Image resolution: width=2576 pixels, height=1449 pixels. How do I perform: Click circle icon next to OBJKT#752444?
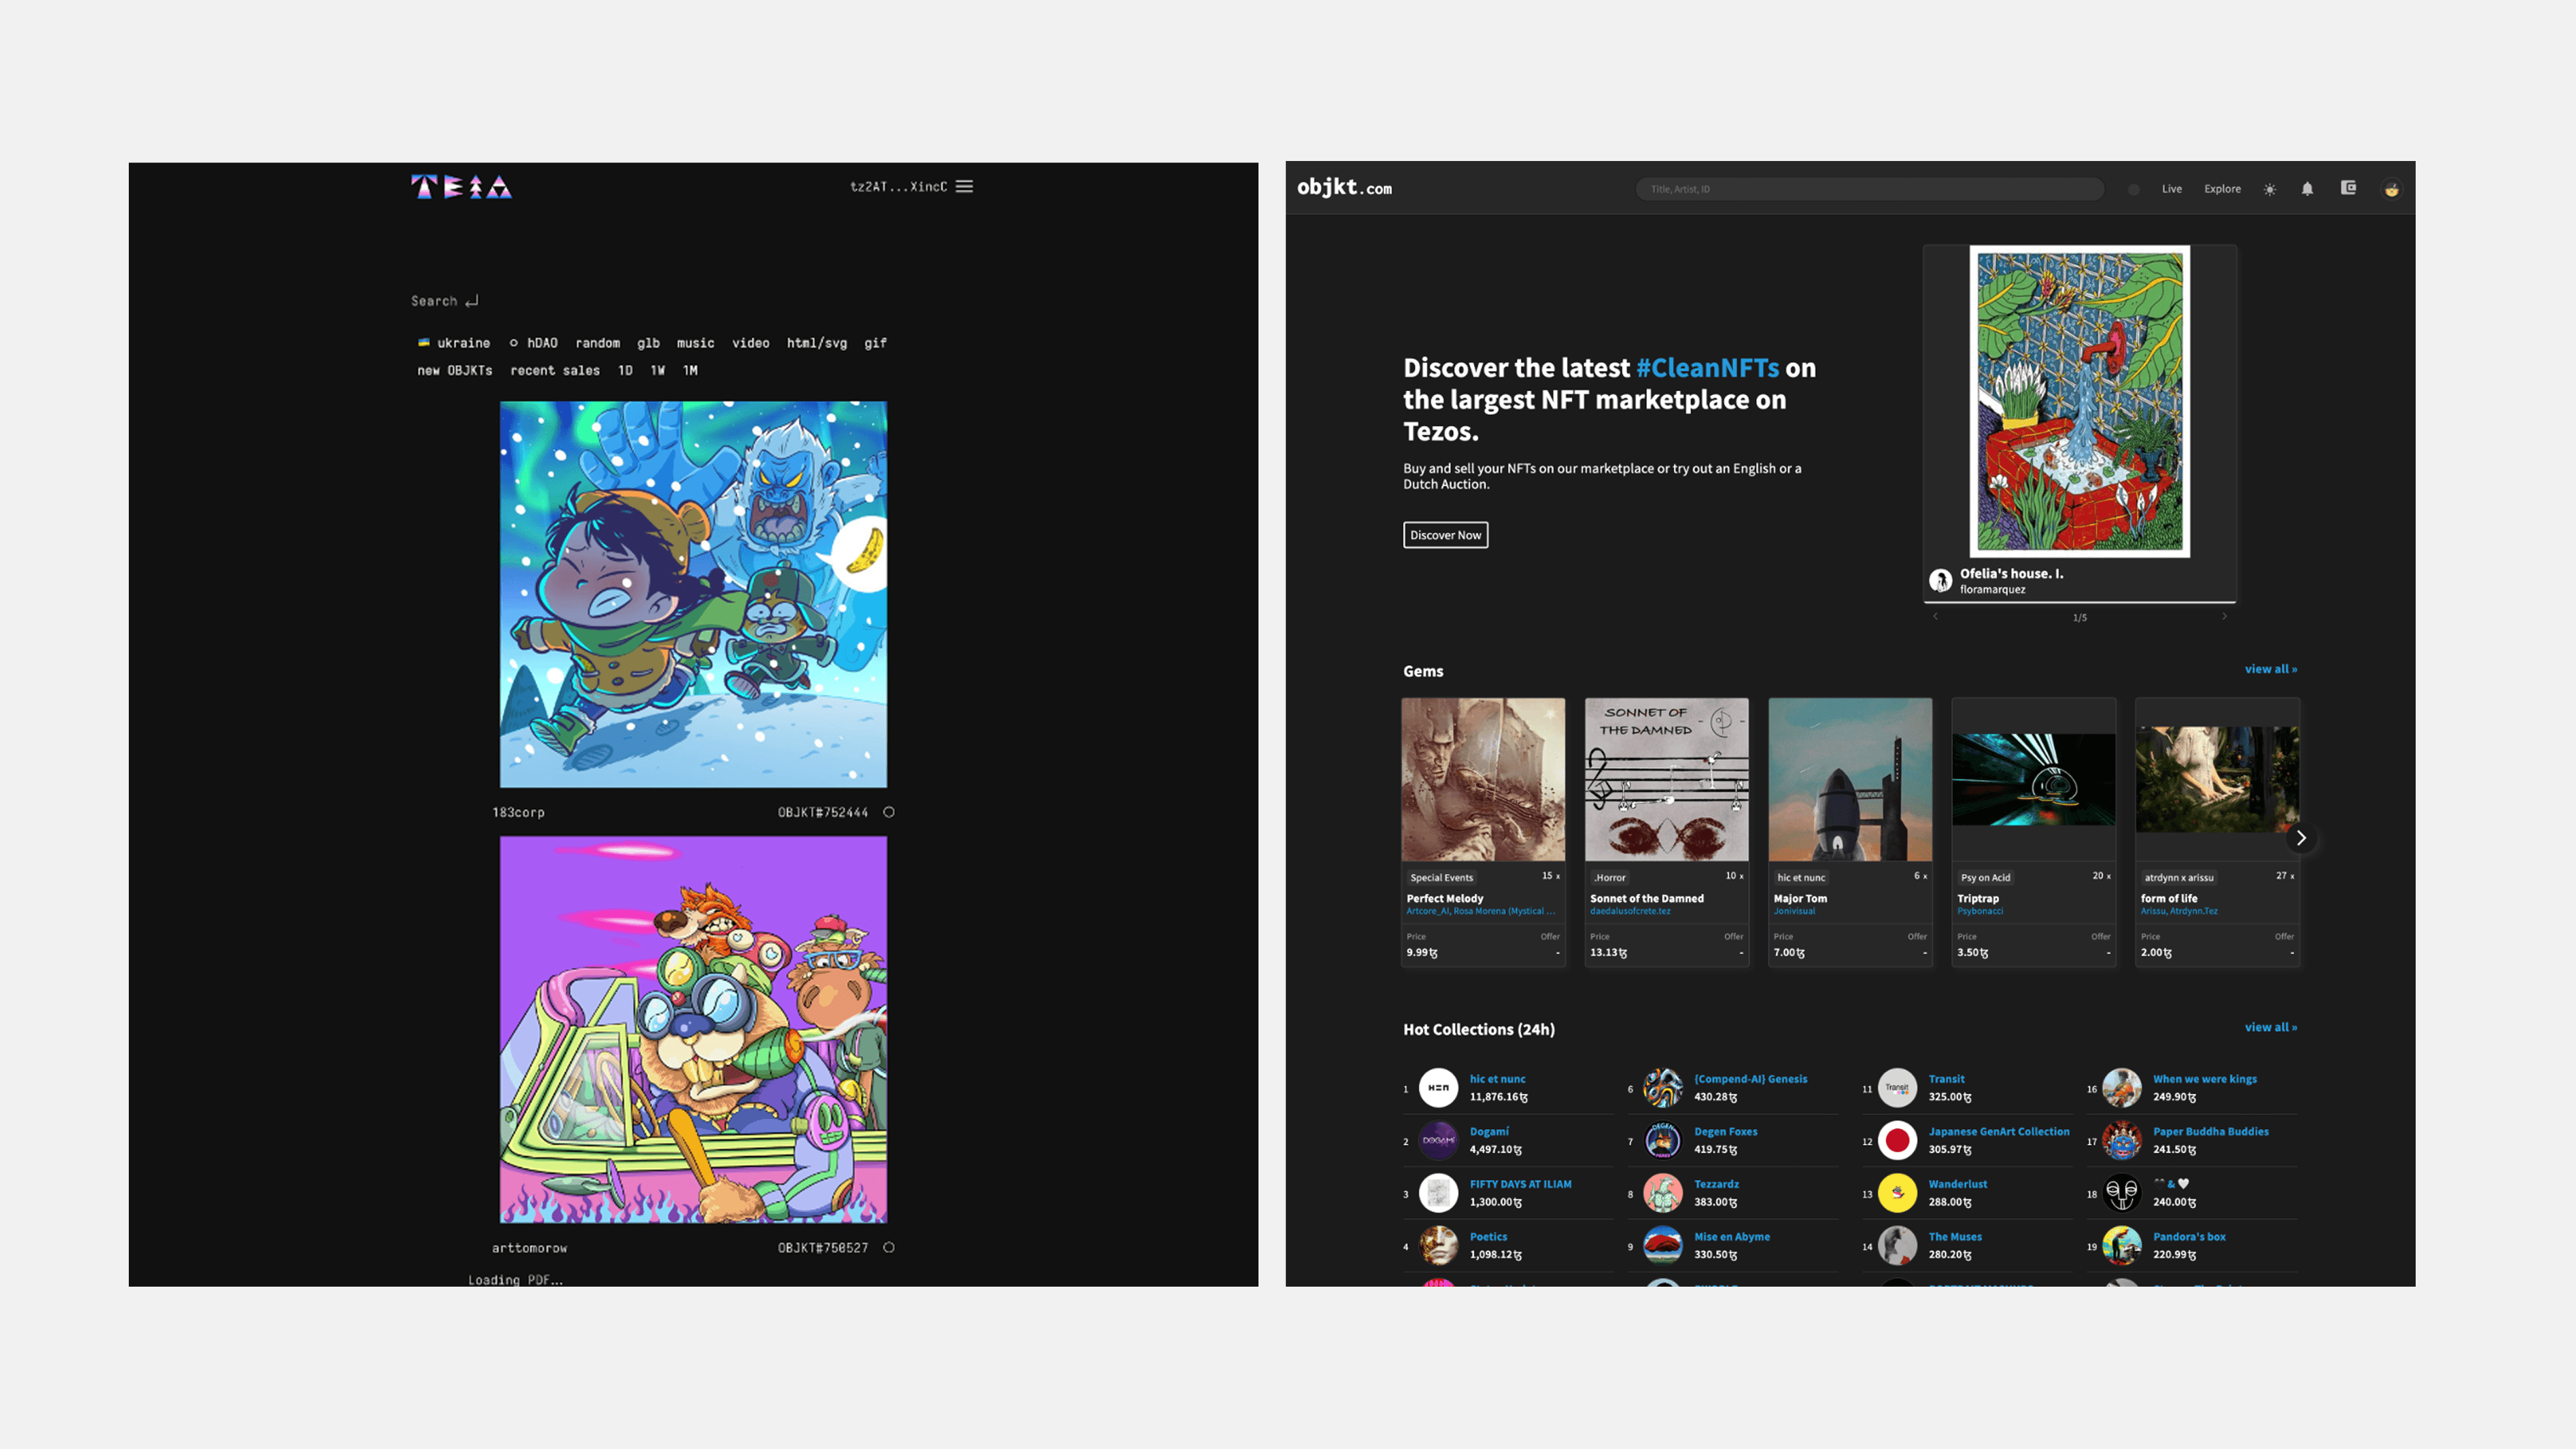[889, 812]
